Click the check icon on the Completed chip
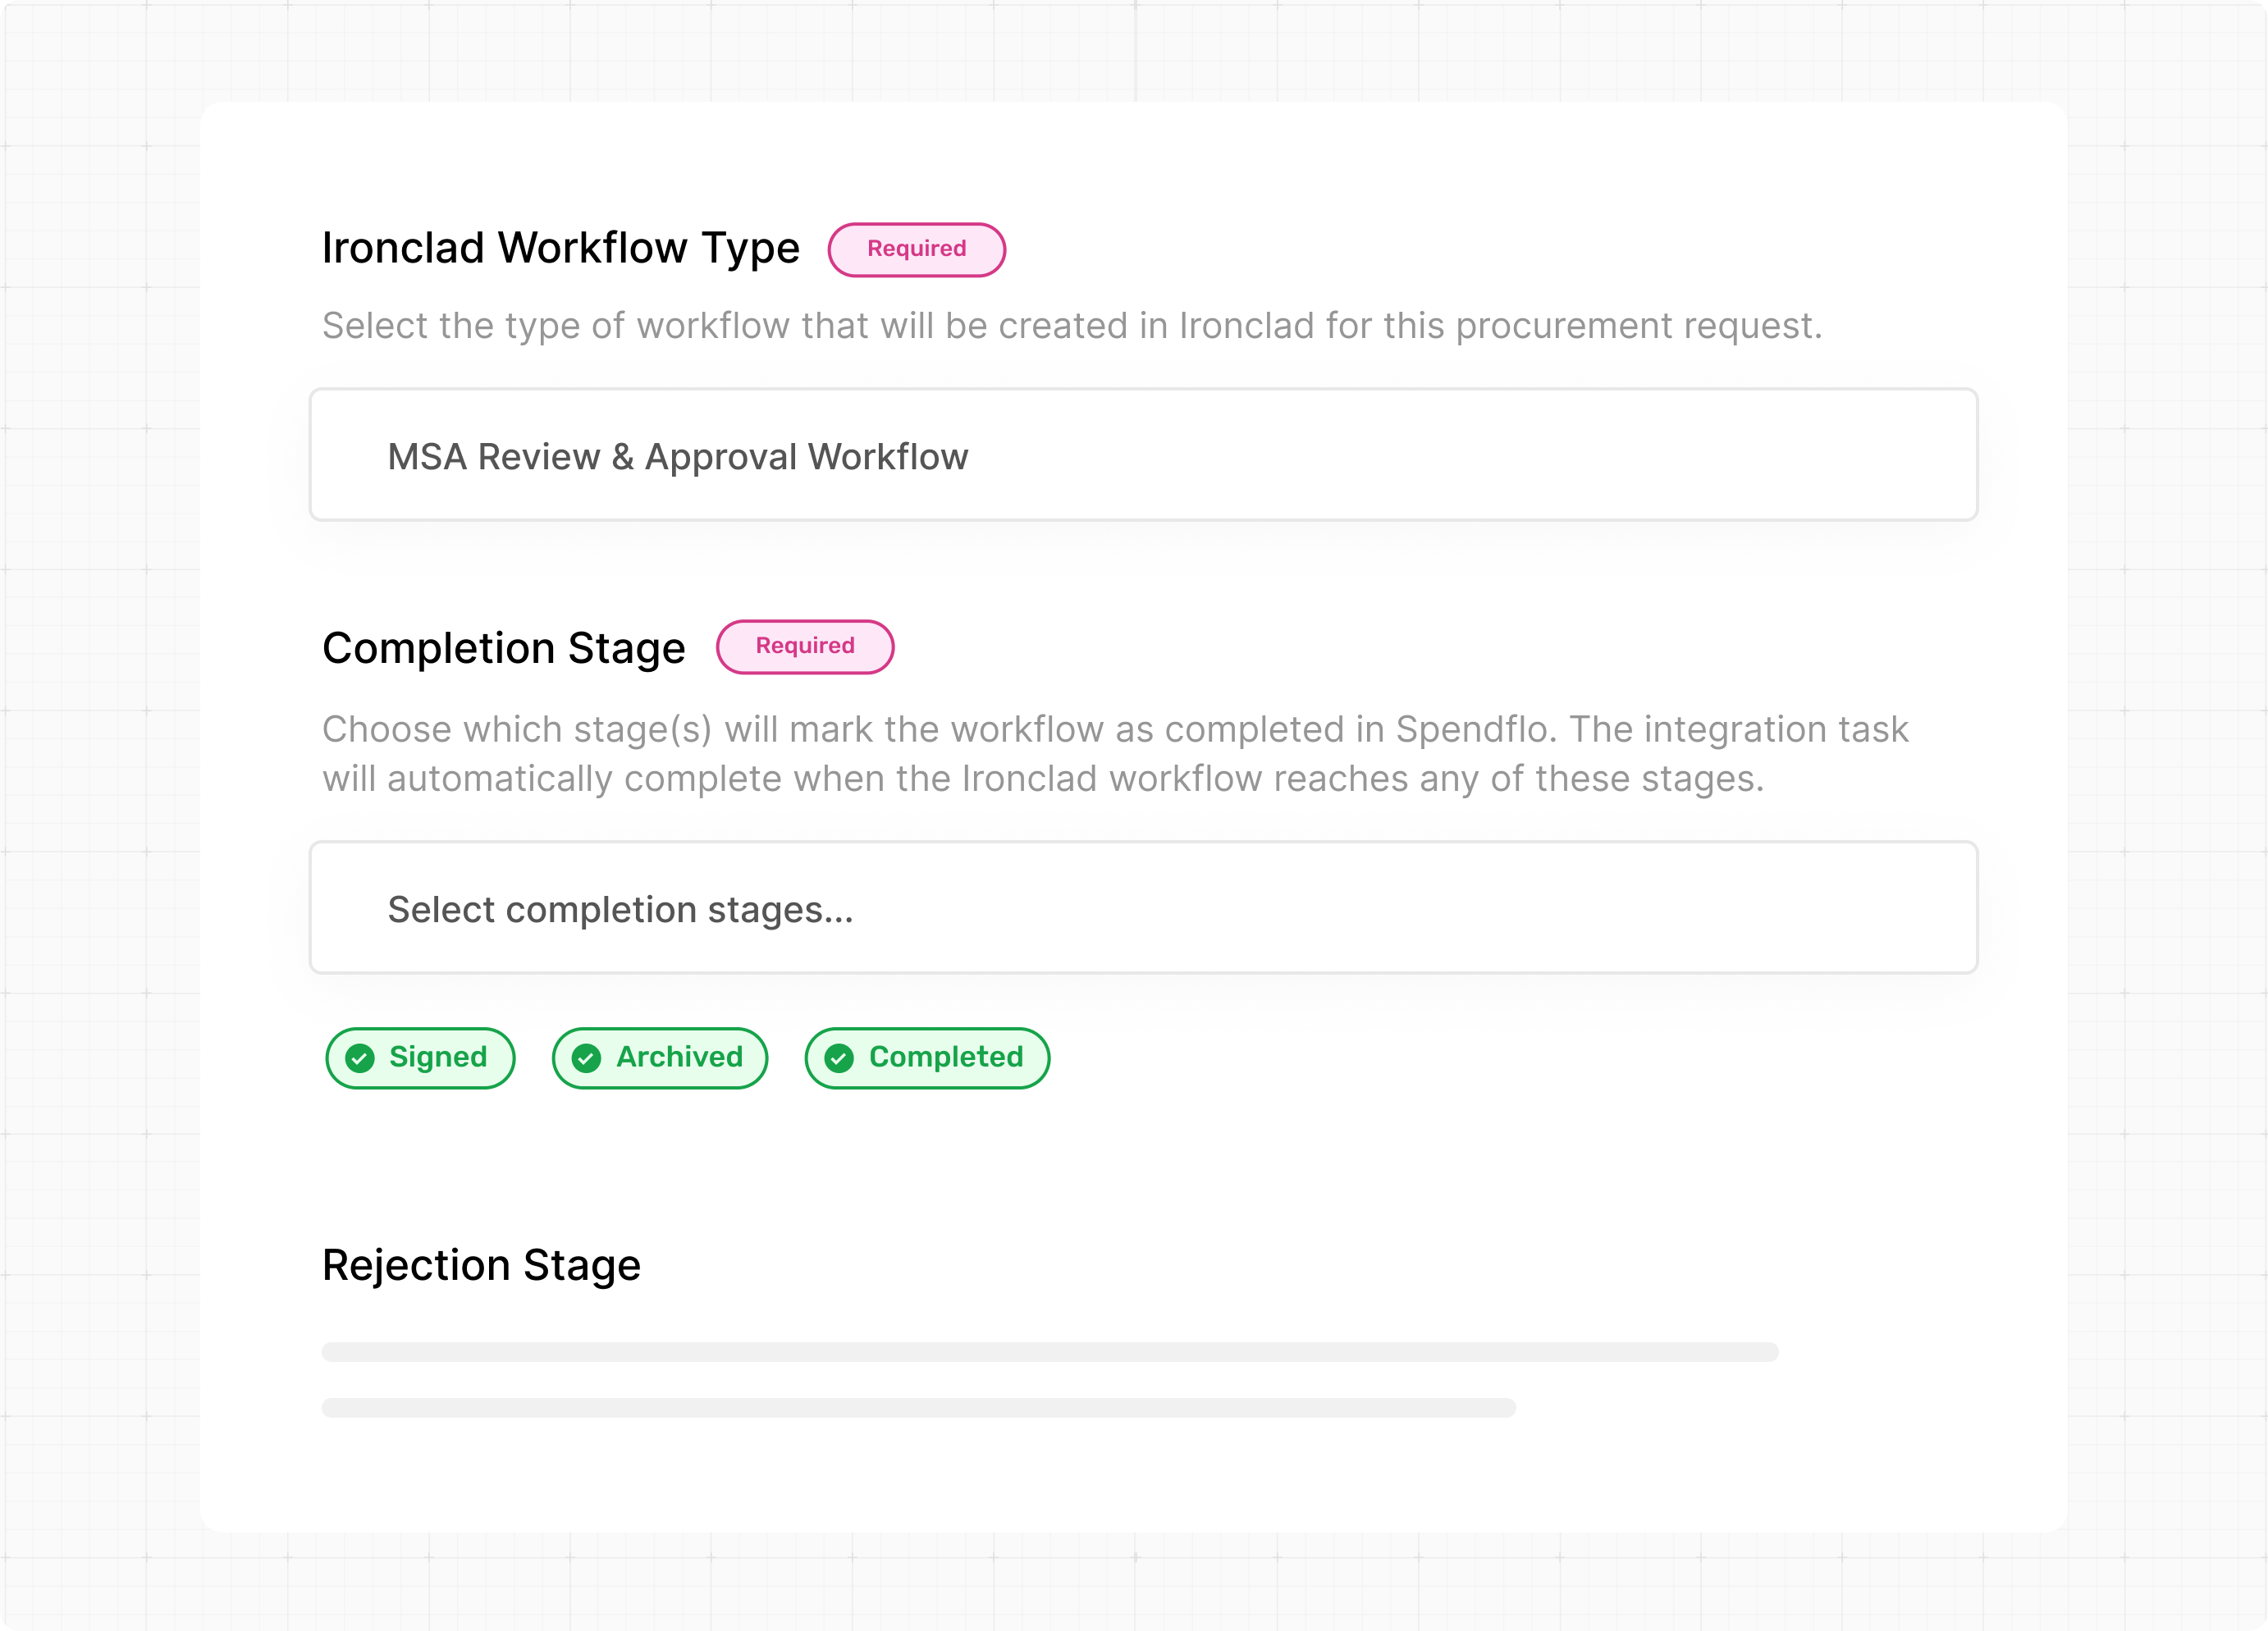 (840, 1058)
